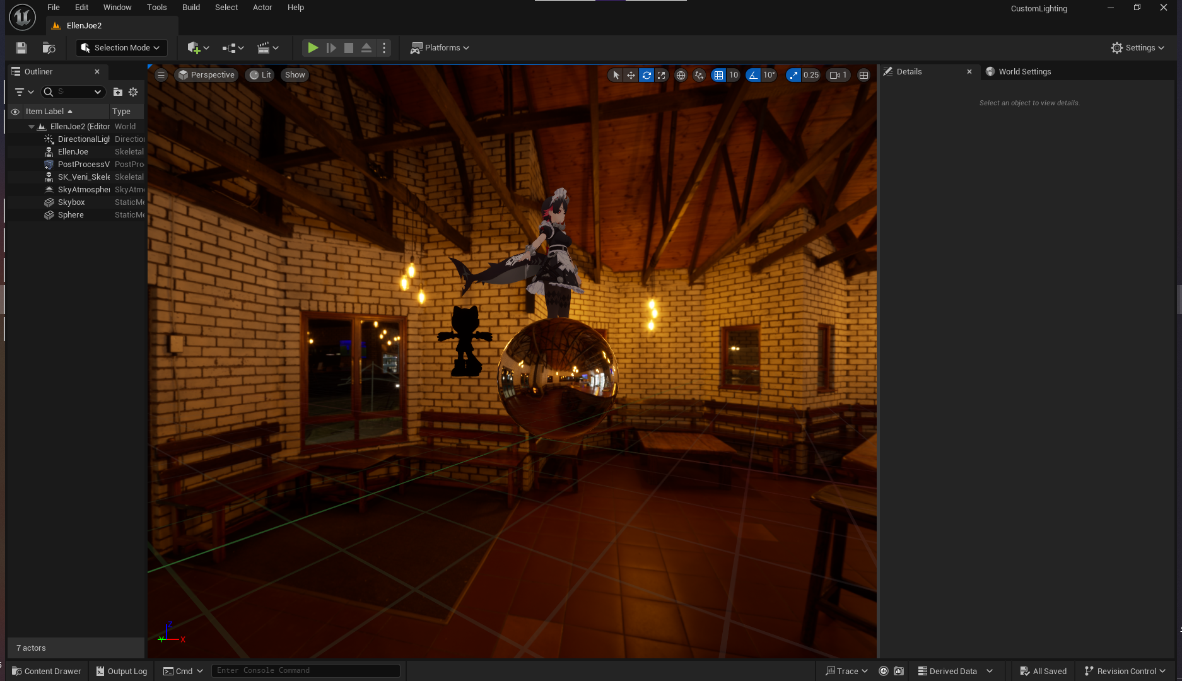1182x681 pixels.
Task: Open the Show viewport flags menu
Action: [295, 75]
